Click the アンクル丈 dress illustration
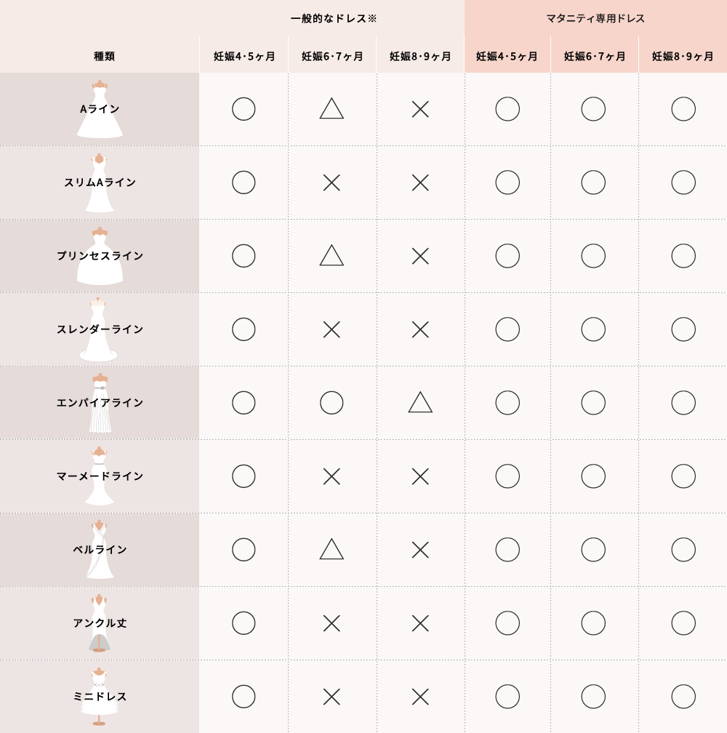Viewport: 727px width, 733px height. [99, 622]
